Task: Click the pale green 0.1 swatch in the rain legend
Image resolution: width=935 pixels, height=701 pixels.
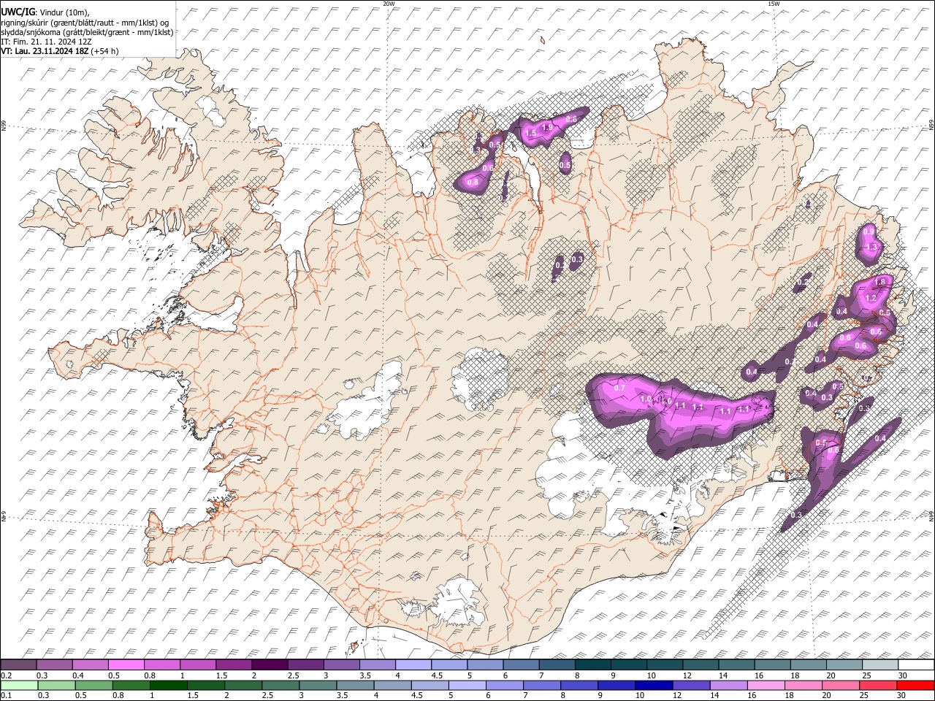Action: (x=18, y=685)
